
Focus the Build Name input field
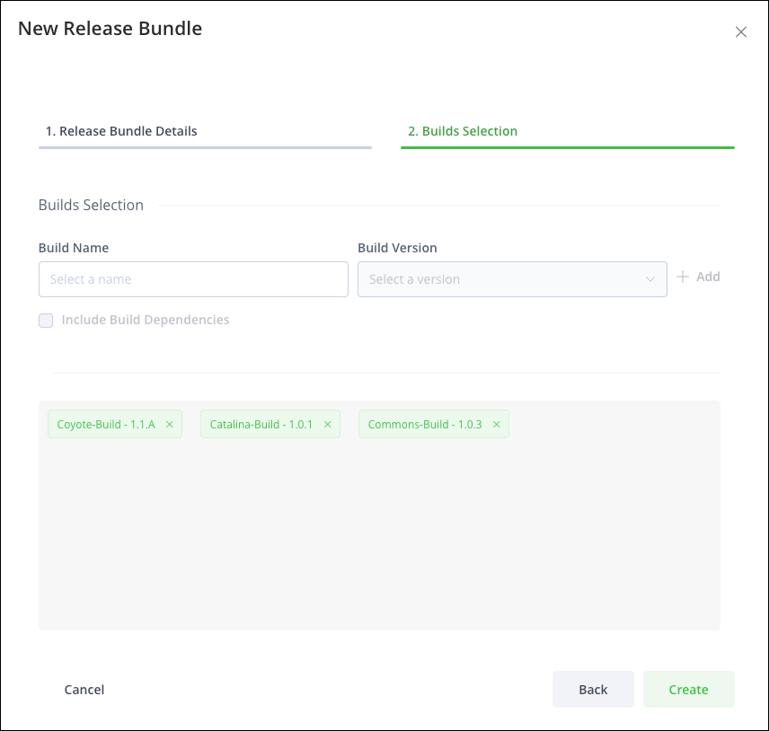[193, 279]
